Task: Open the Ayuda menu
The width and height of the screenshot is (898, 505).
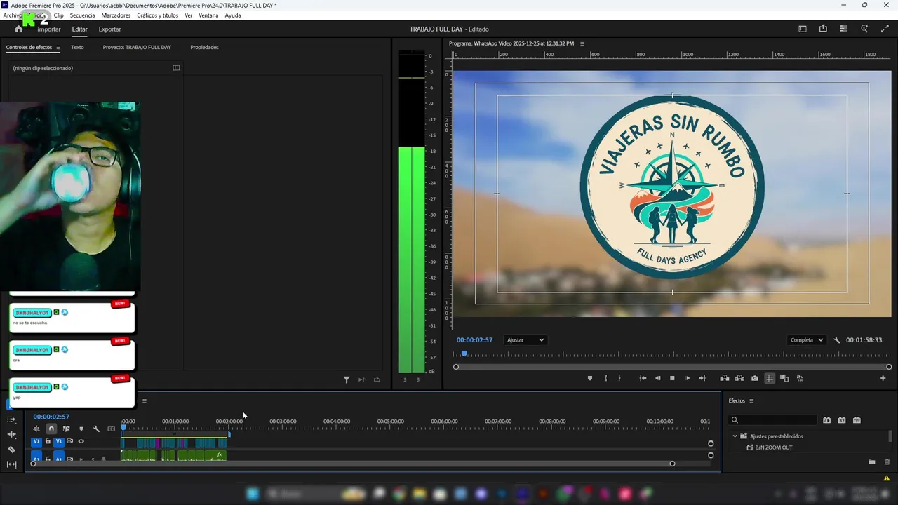Action: [233, 15]
